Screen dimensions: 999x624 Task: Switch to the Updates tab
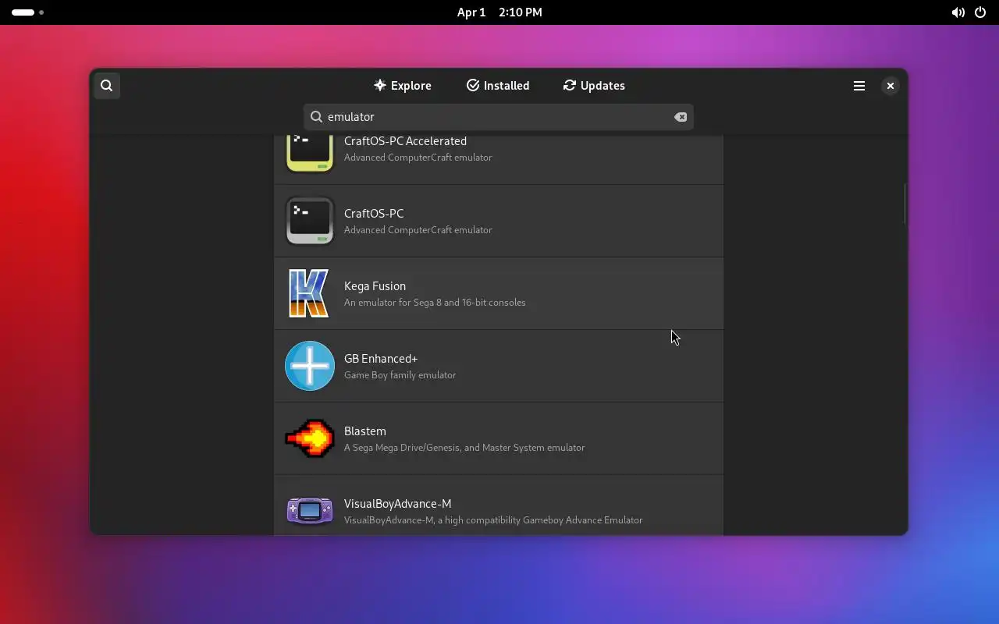coord(594,86)
